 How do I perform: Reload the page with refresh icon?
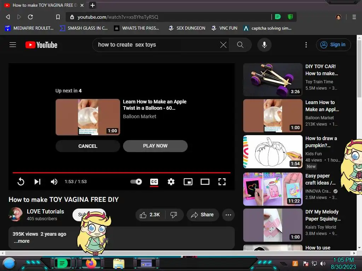[30, 17]
